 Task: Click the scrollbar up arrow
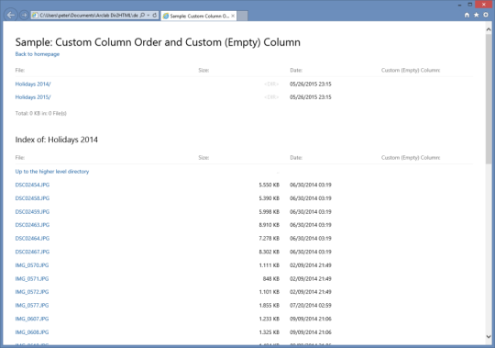click(489, 29)
